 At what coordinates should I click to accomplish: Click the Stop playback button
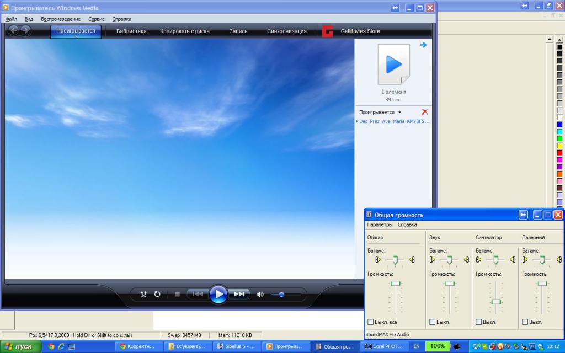pyautogui.click(x=177, y=295)
